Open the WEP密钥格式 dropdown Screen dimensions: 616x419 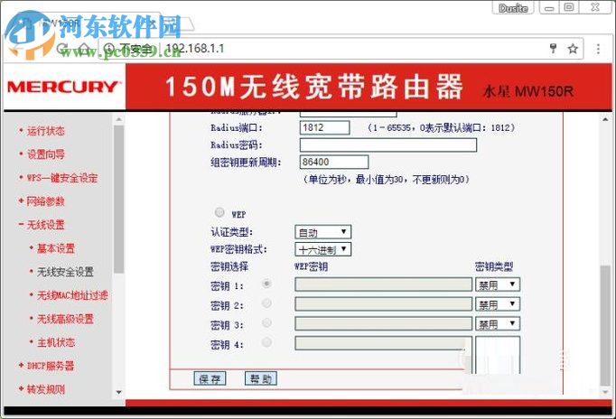click(x=323, y=249)
